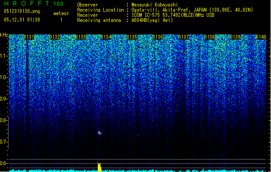The width and height of the screenshot is (271, 172).
Task: Click the meteor count value 1
Action: 61,20
